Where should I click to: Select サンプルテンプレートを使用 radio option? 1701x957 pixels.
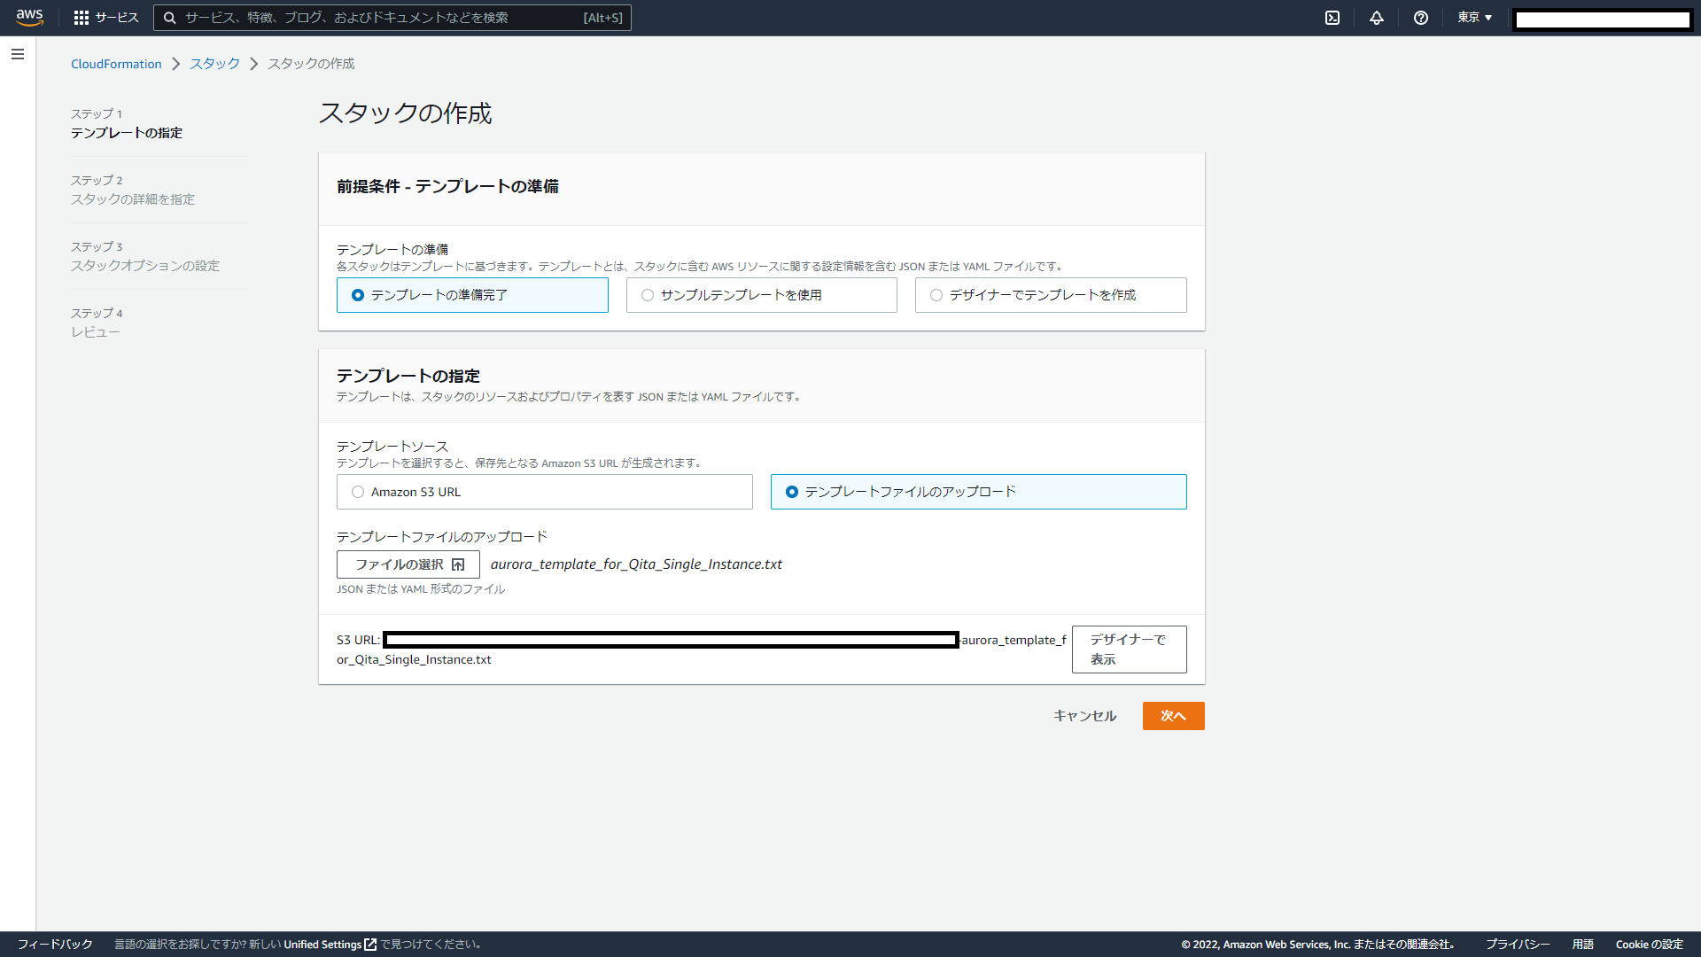[x=648, y=295]
